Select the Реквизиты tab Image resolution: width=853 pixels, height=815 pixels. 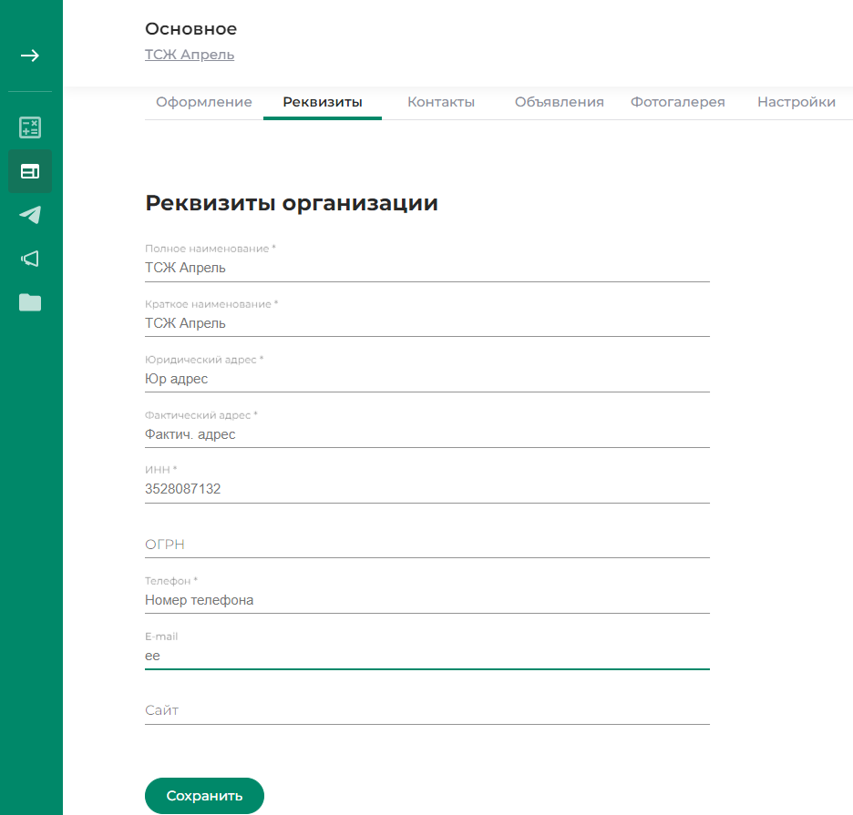coord(323,102)
